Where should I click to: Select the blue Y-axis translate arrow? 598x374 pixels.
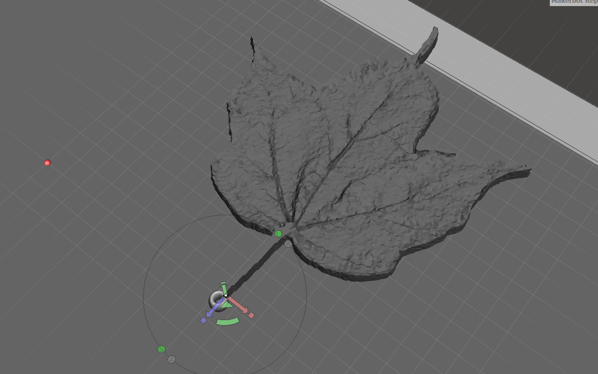[209, 313]
